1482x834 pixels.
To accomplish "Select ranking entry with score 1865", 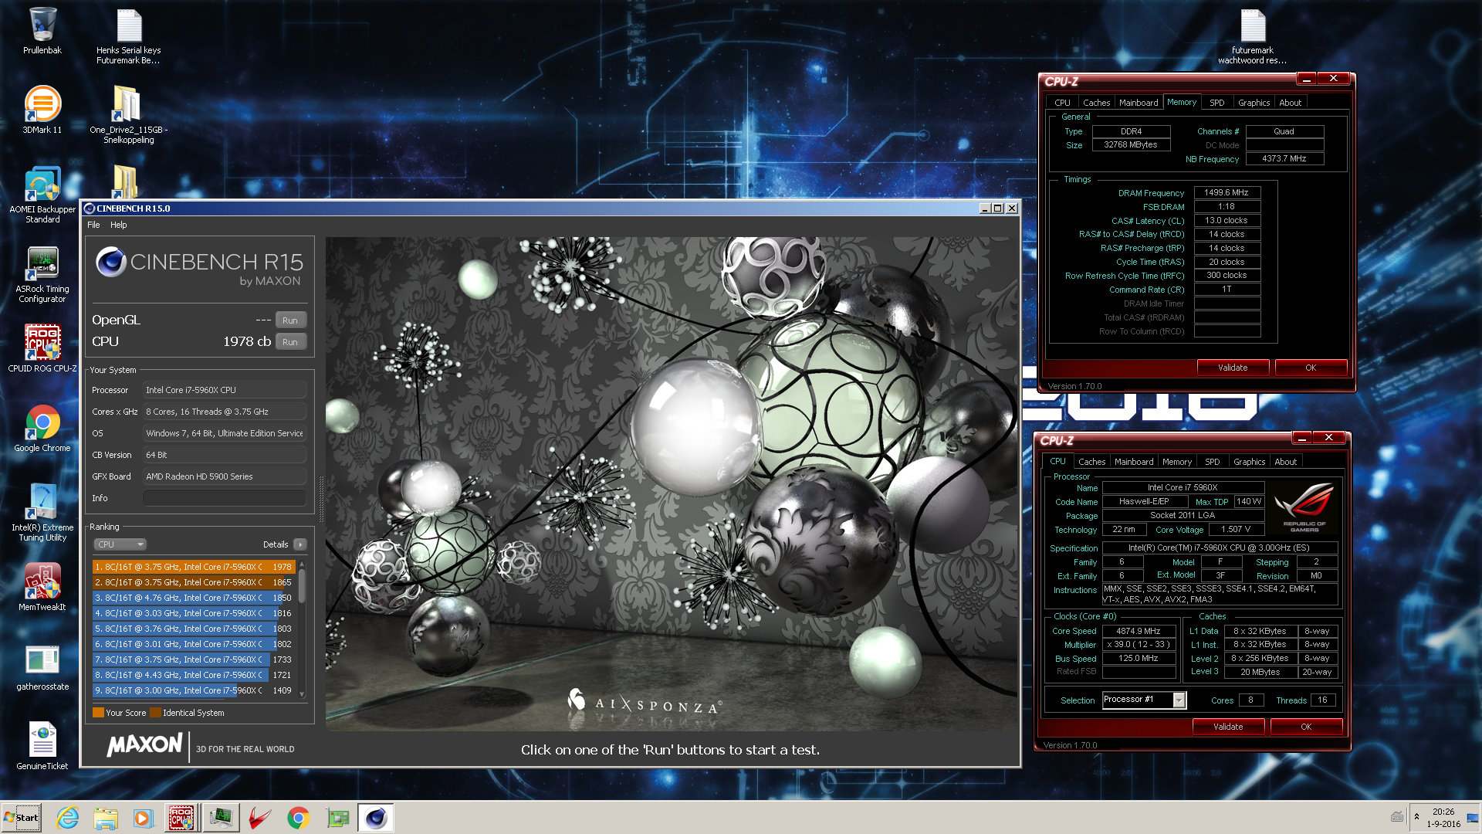I will (194, 582).
